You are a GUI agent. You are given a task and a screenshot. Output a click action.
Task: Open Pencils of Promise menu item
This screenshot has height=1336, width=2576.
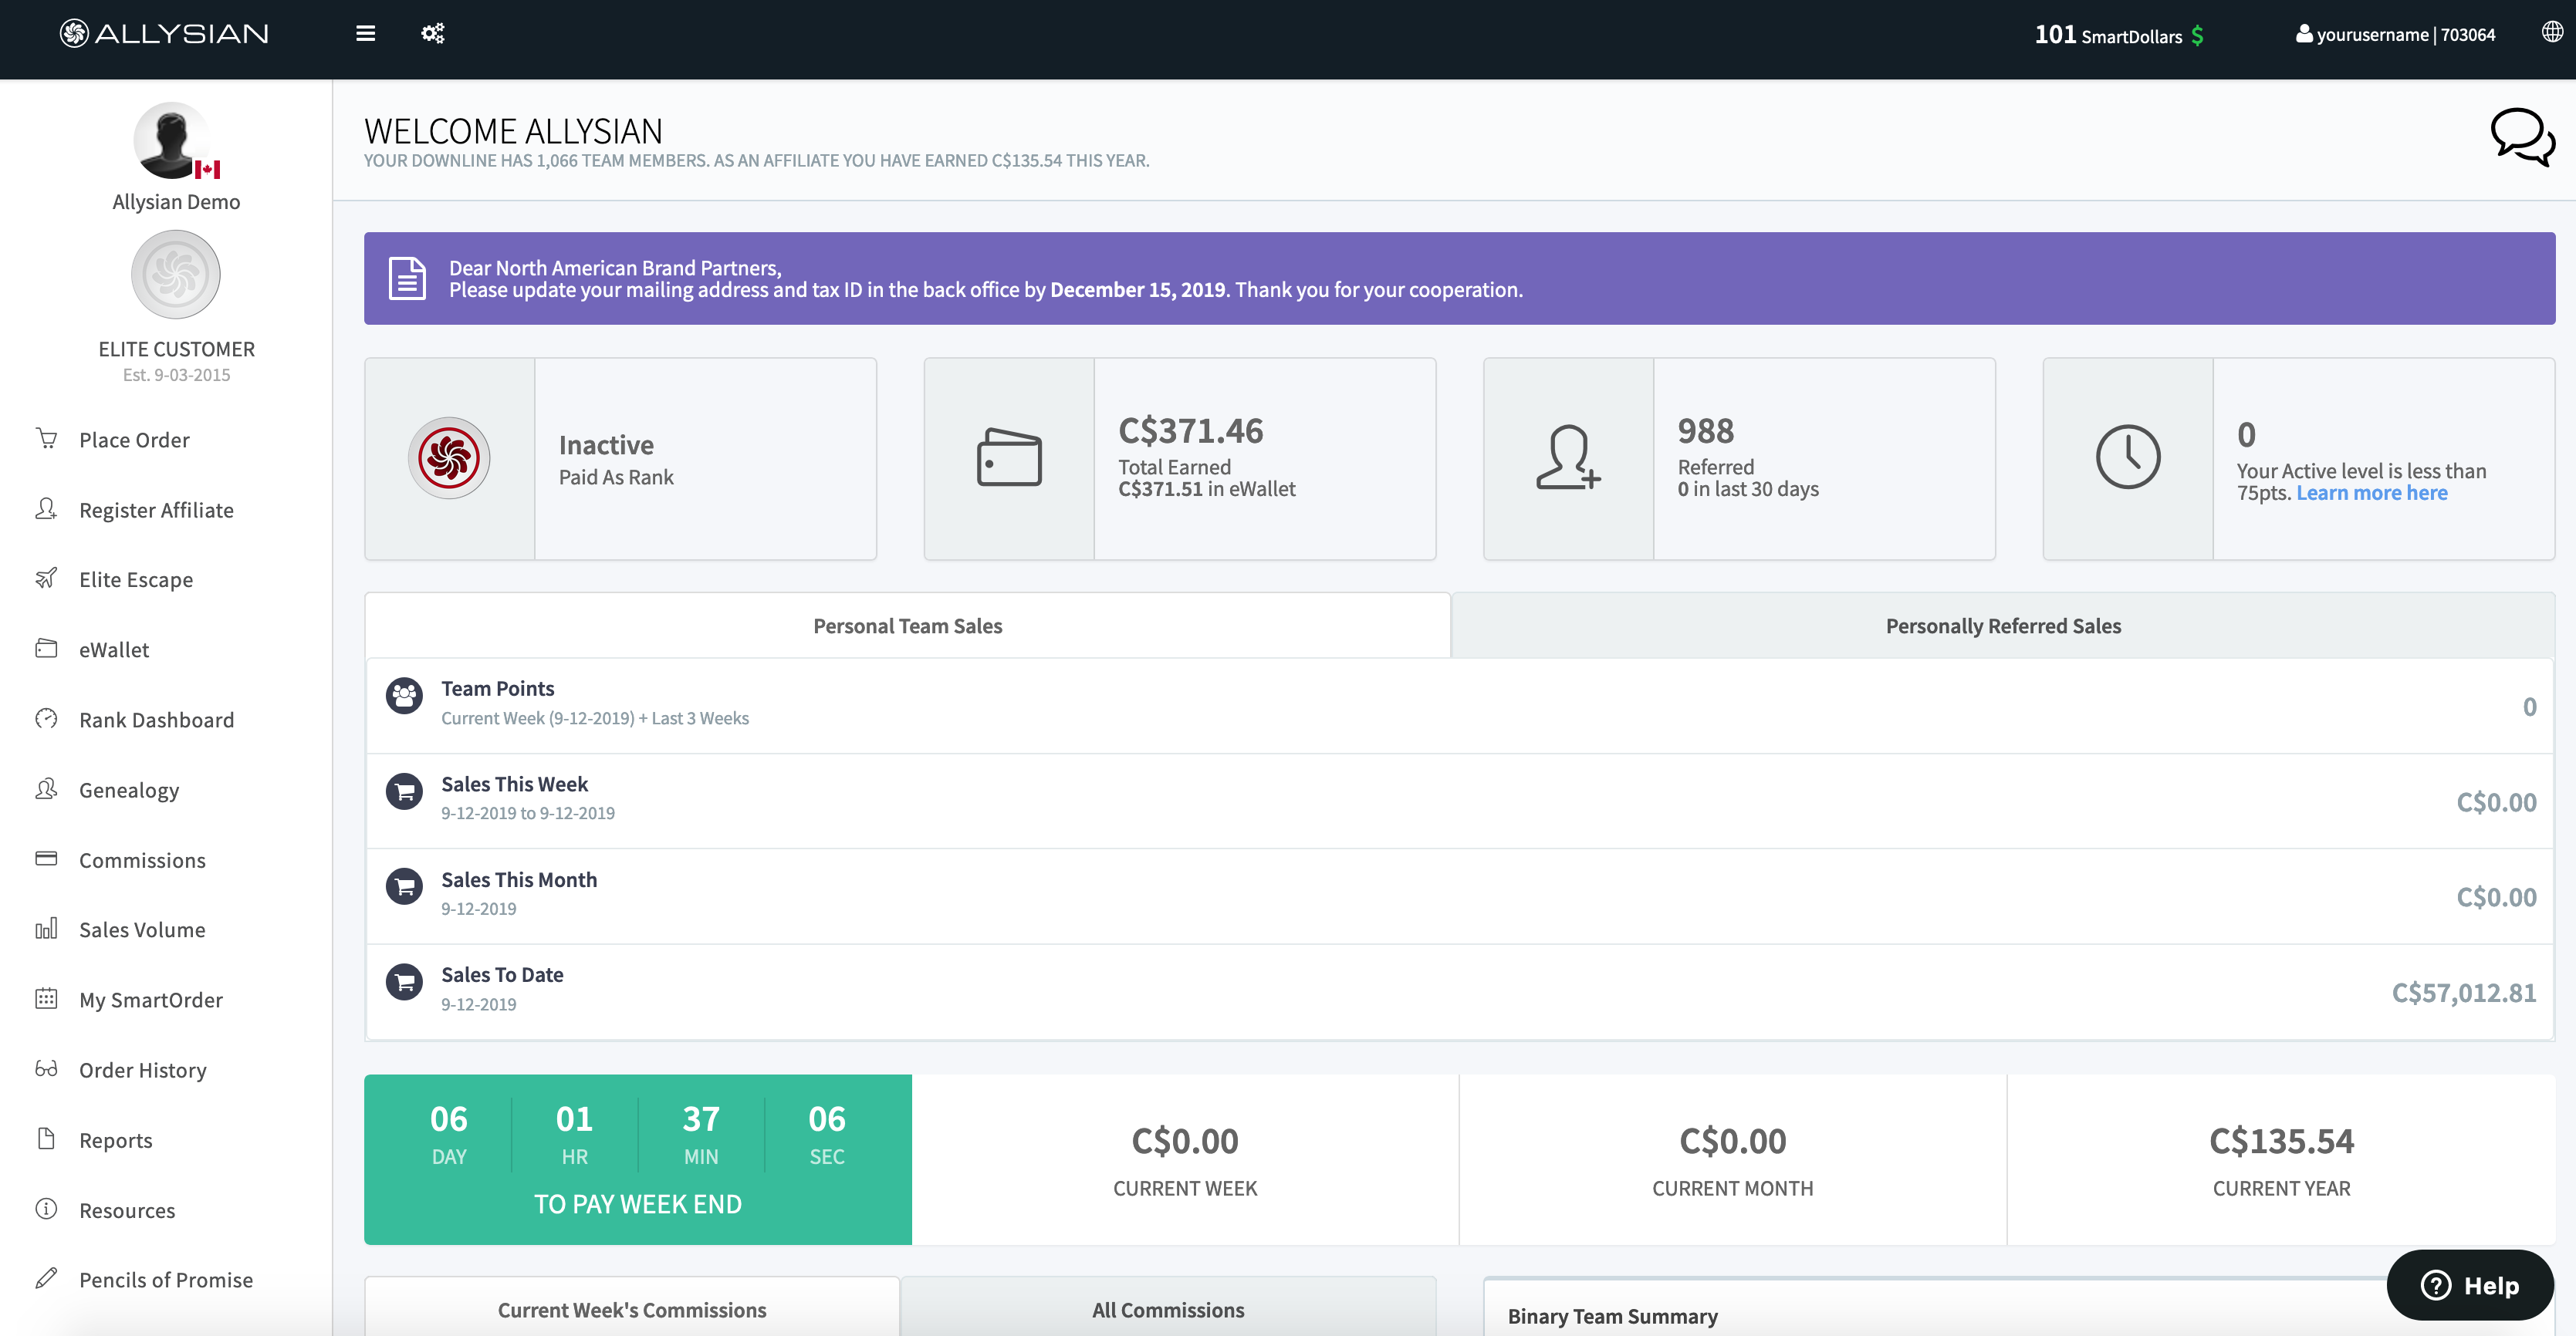[166, 1279]
